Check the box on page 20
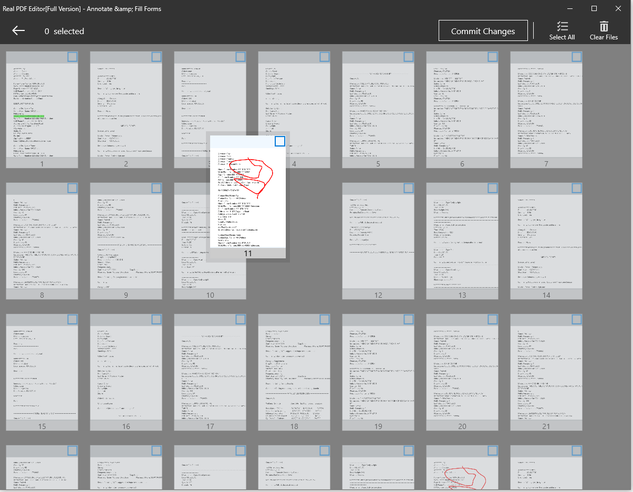 click(x=492, y=318)
